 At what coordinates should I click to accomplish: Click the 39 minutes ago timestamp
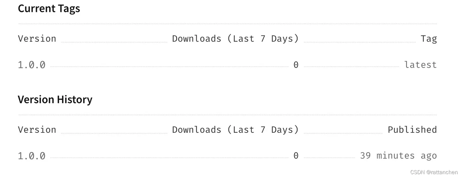(x=398, y=156)
